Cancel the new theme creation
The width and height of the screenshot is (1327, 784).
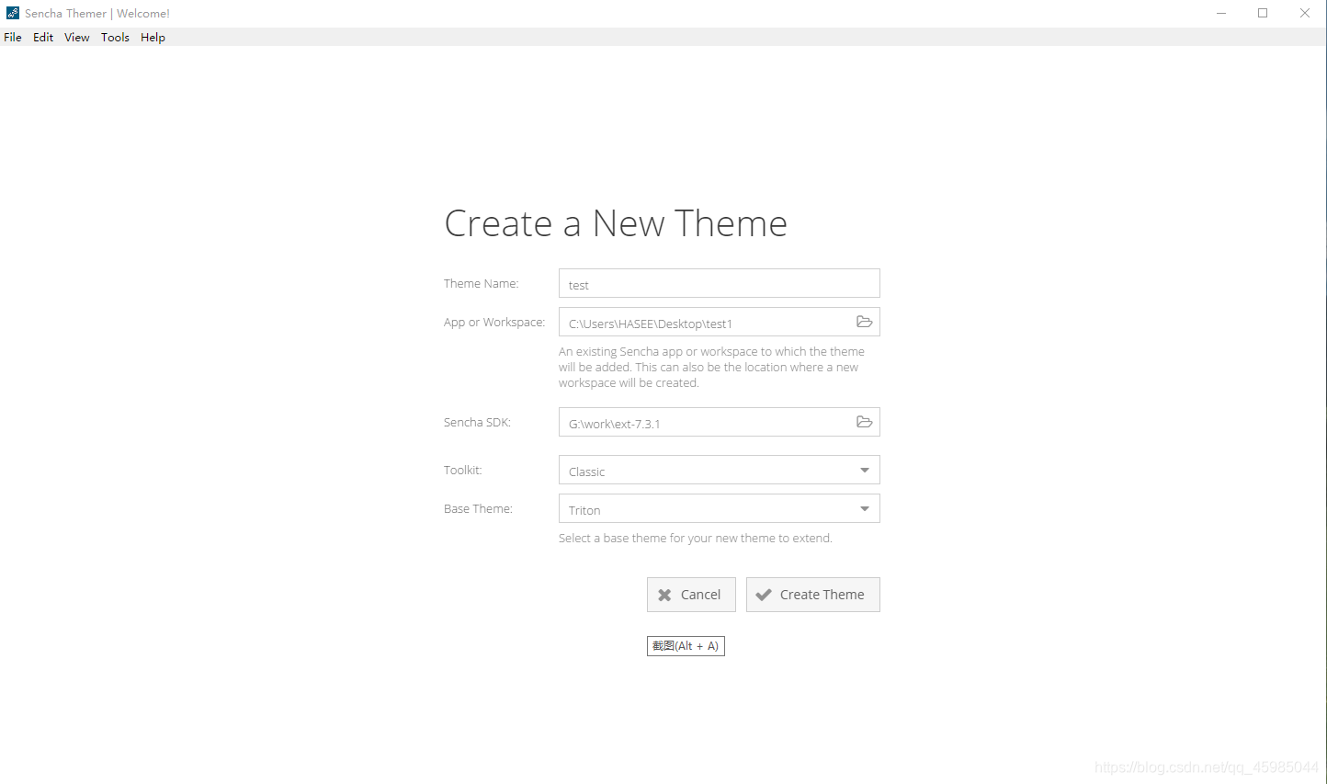click(x=691, y=595)
